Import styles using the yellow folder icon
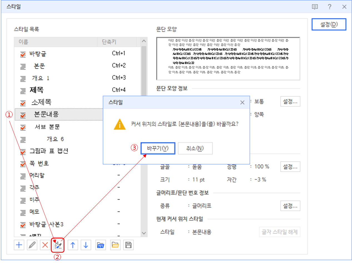Viewport: 352px width, 266px height. [x=115, y=245]
